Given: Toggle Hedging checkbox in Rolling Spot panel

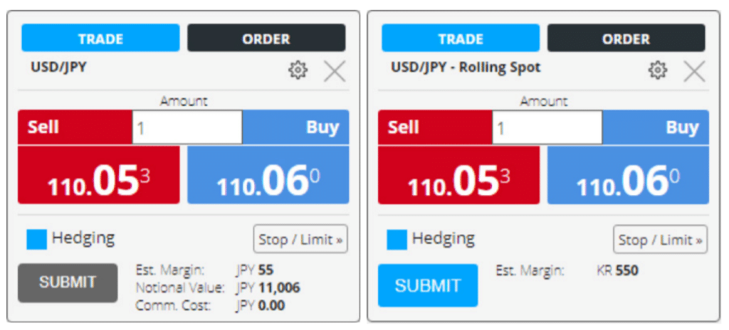Looking at the screenshot, I should point(397,240).
